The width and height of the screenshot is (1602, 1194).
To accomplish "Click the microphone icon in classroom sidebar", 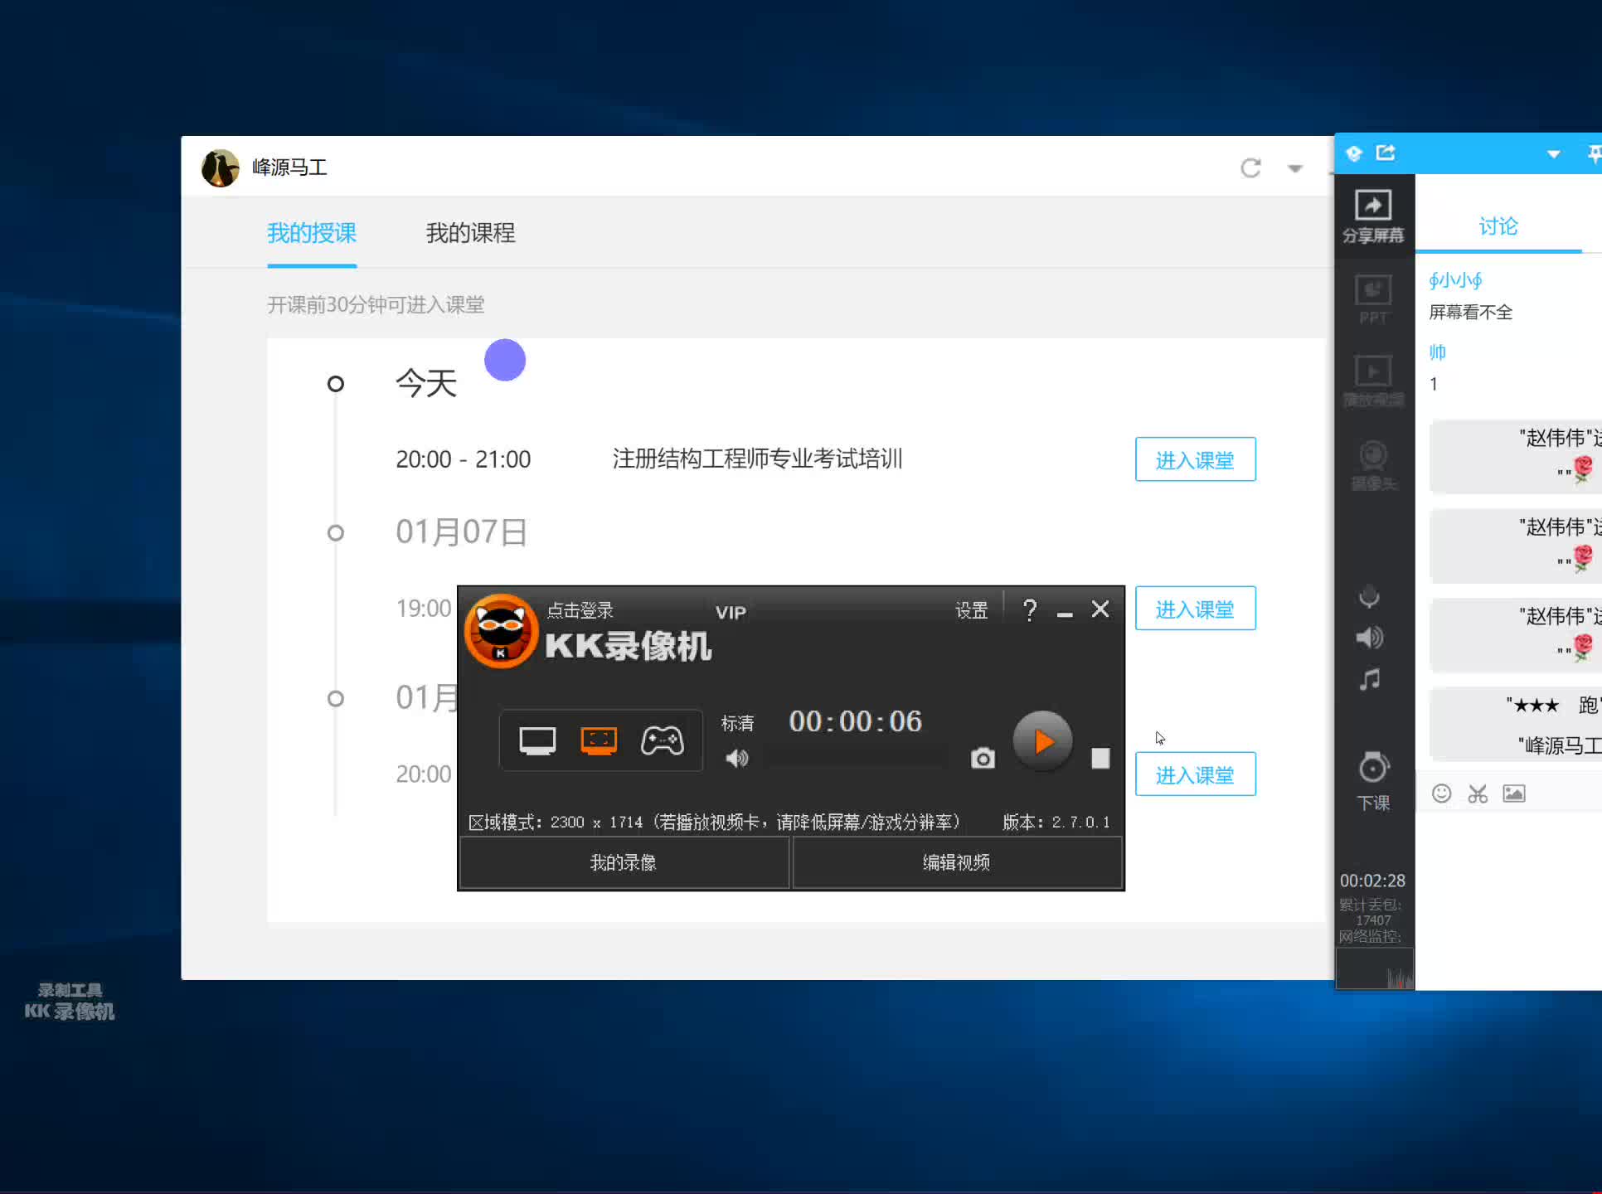I will click(1369, 597).
